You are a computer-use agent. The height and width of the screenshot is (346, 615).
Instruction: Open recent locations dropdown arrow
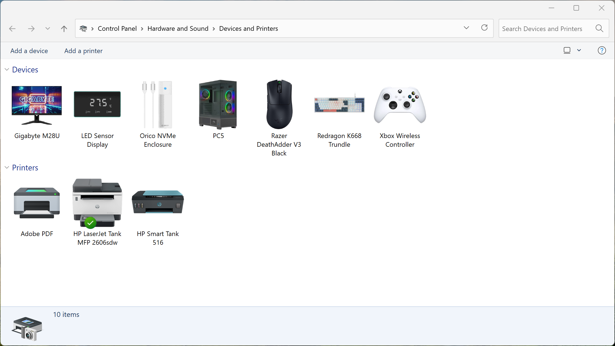[x=47, y=29]
